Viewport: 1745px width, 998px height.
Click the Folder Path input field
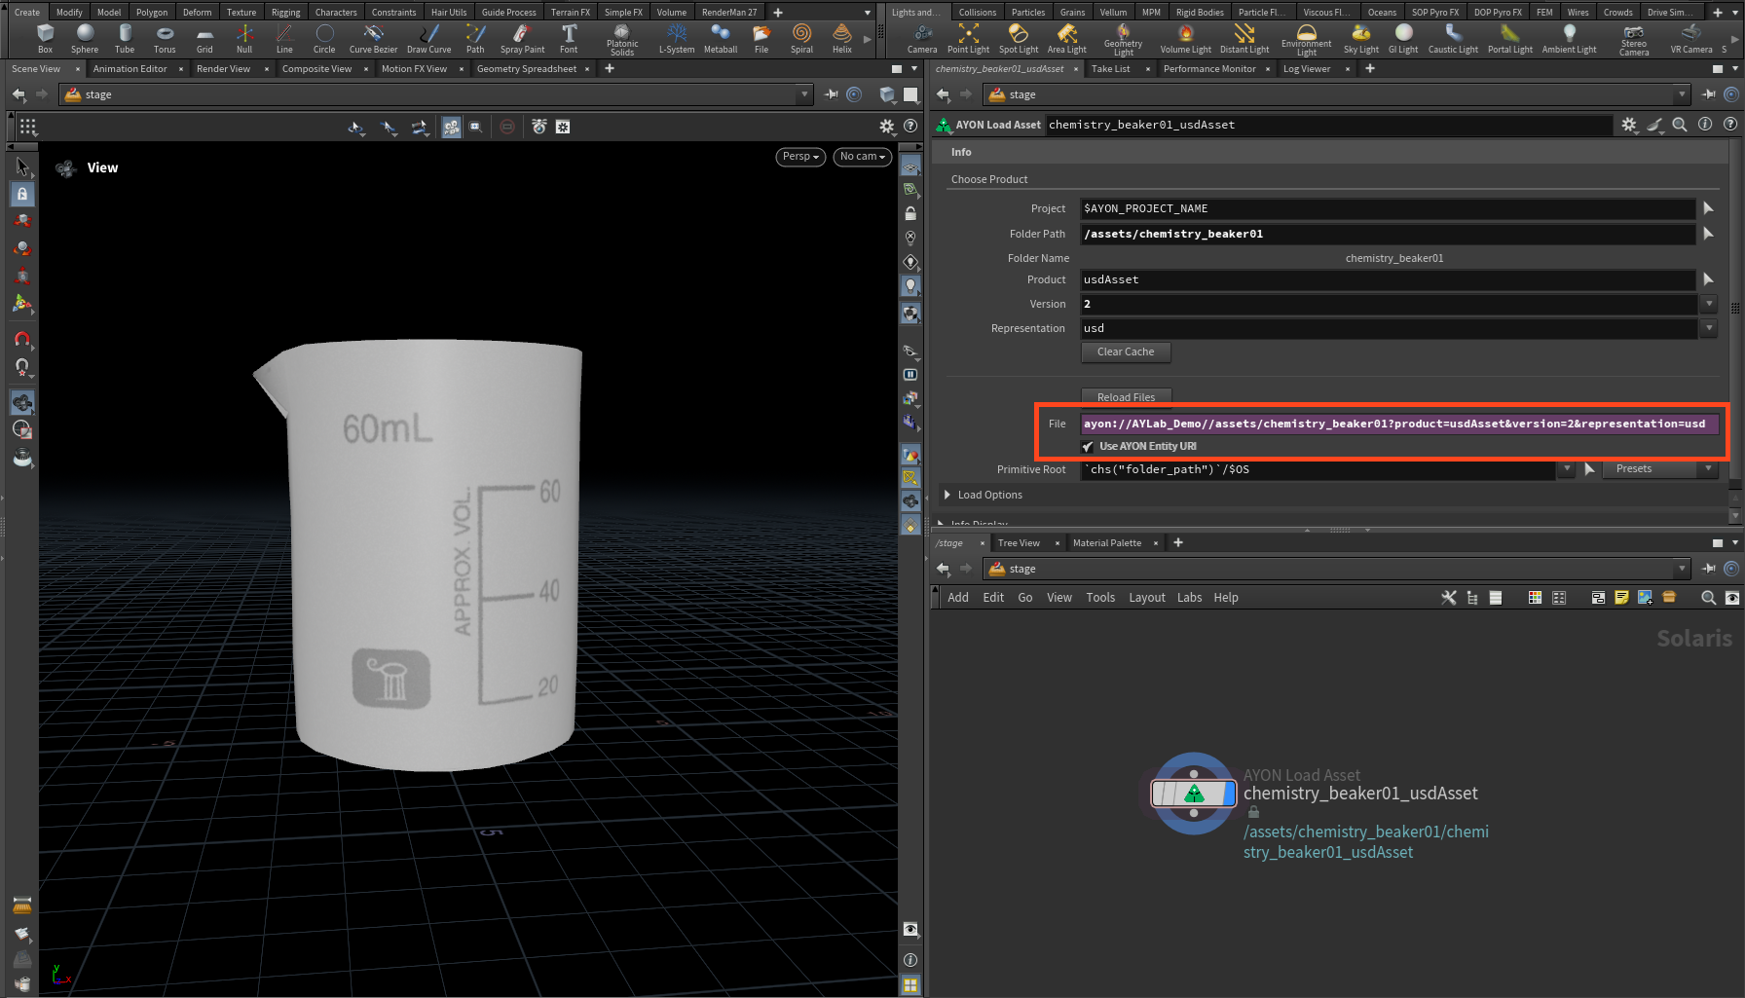click(x=1388, y=234)
